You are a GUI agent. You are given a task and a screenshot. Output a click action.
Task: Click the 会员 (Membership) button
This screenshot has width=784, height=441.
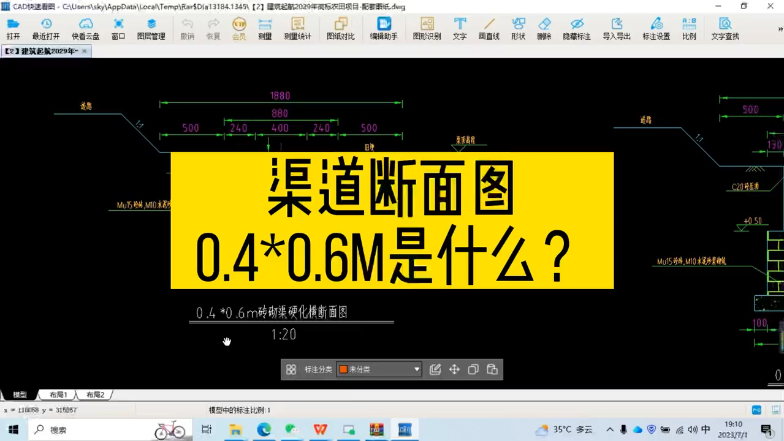pyautogui.click(x=238, y=28)
